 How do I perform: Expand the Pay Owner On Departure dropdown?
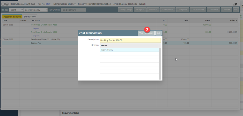pyautogui.click(x=73, y=10)
